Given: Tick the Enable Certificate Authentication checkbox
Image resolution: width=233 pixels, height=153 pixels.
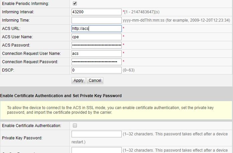Looking at the screenshot, I should pos(75,126).
